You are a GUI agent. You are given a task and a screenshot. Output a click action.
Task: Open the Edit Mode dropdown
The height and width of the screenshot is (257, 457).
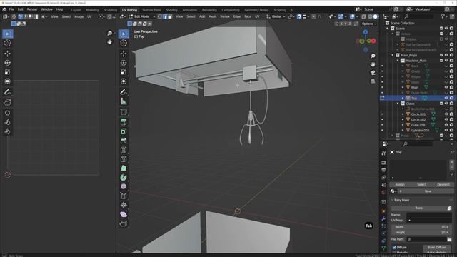(x=142, y=16)
